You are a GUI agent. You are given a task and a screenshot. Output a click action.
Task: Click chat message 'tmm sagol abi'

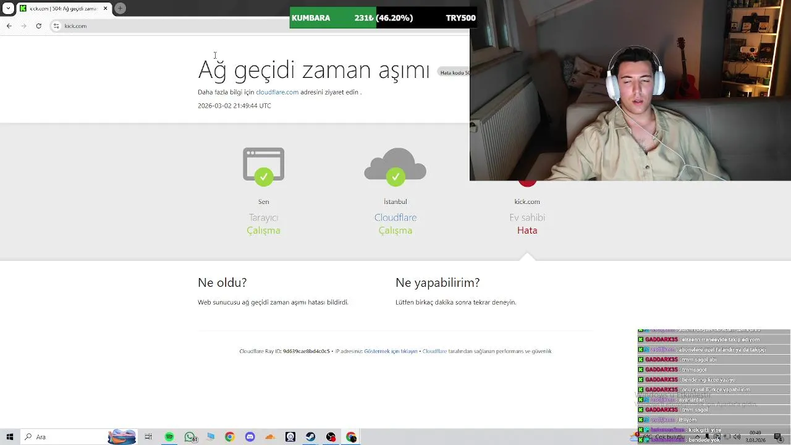(x=699, y=360)
